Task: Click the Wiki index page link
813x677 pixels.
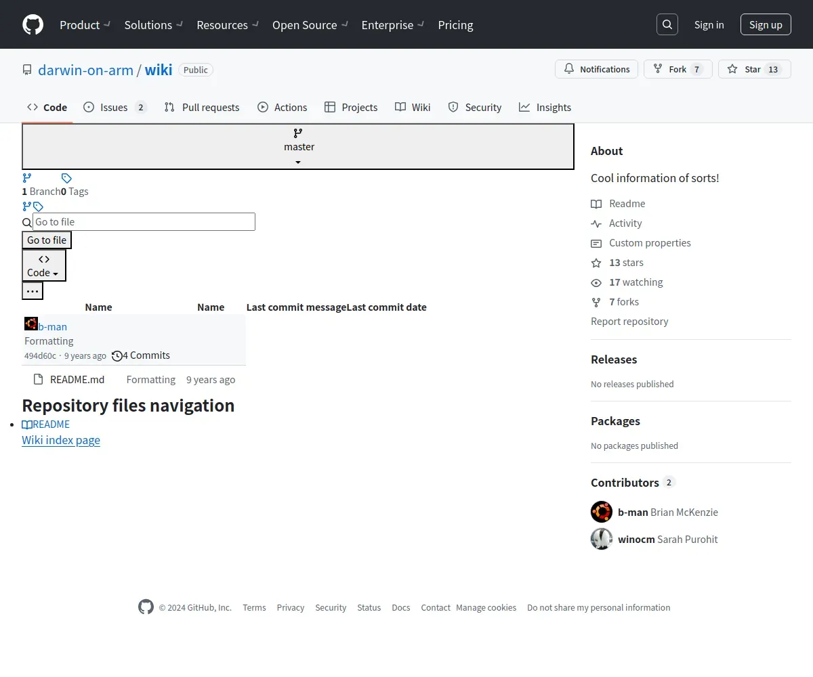Action: (x=61, y=440)
